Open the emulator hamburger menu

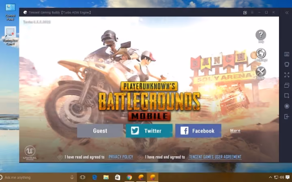(x=252, y=12)
